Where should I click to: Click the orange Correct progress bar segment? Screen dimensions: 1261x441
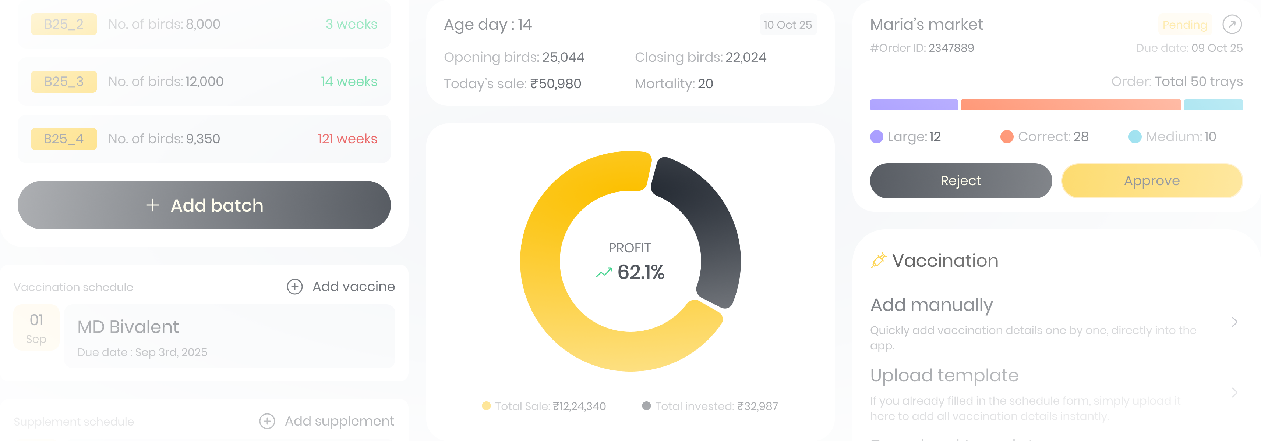point(1070,105)
